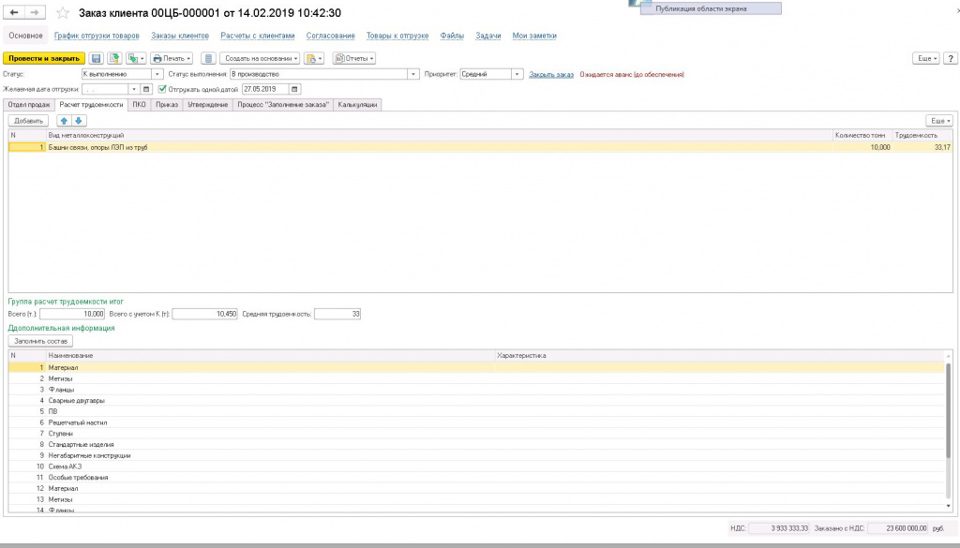Click the Средняя трудоемкость field
The width and height of the screenshot is (960, 548).
(x=337, y=314)
